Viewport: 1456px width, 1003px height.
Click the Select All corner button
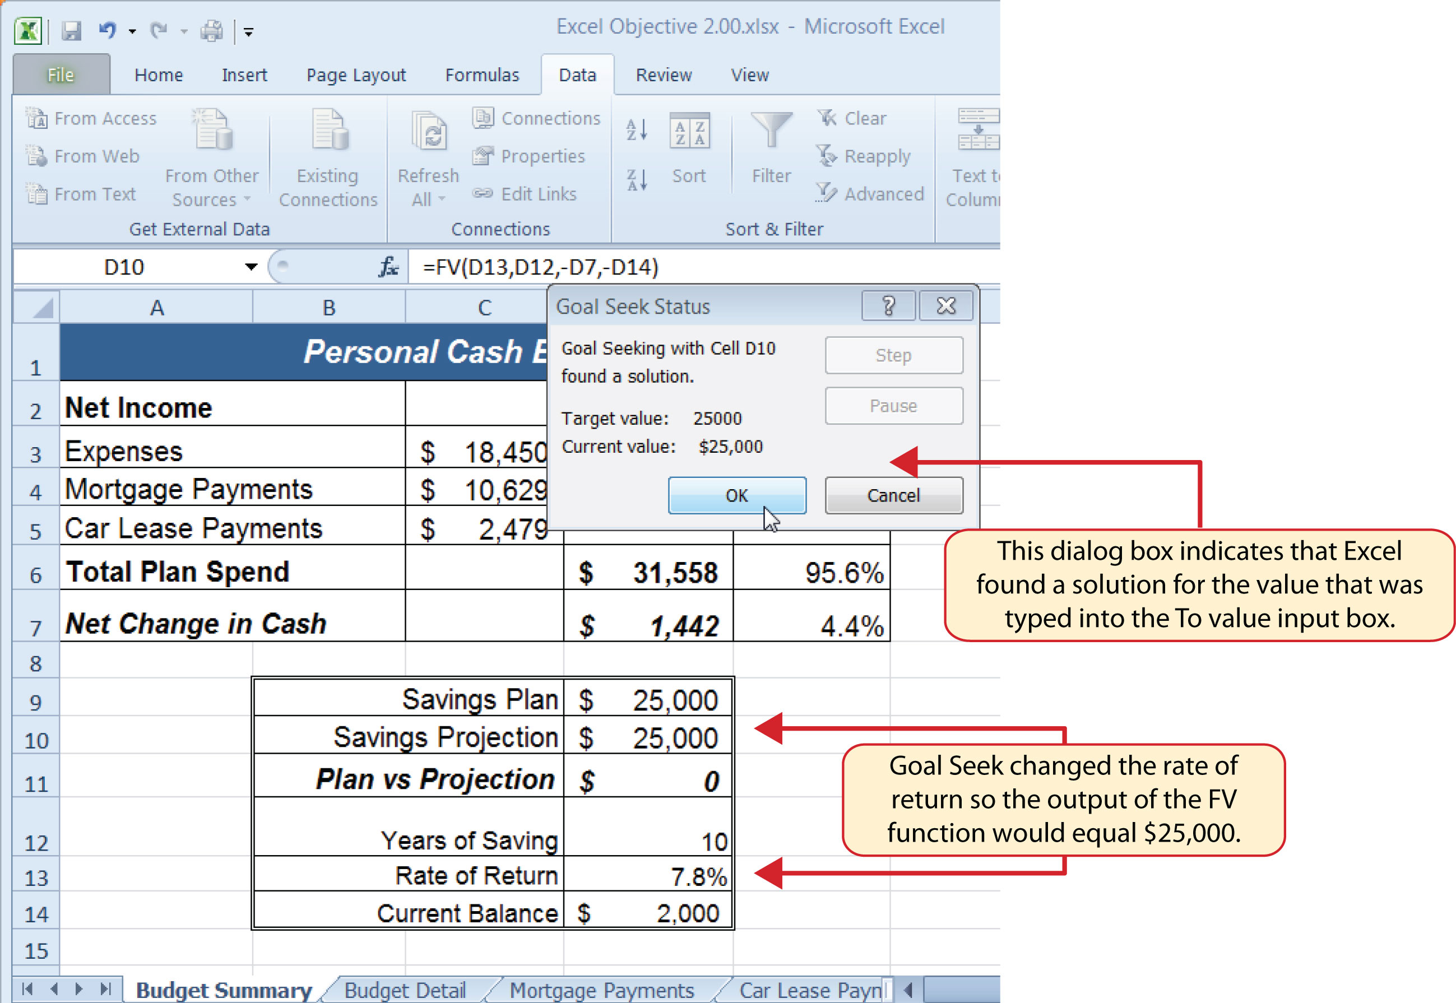(x=36, y=307)
